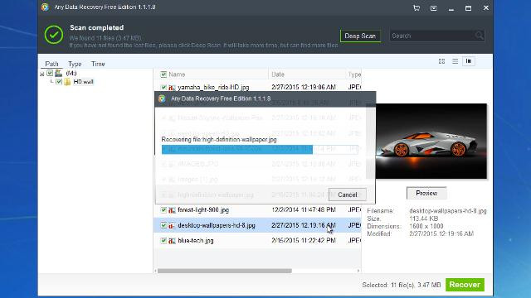Click the green Recover button
The width and height of the screenshot is (531, 298).
(x=465, y=285)
